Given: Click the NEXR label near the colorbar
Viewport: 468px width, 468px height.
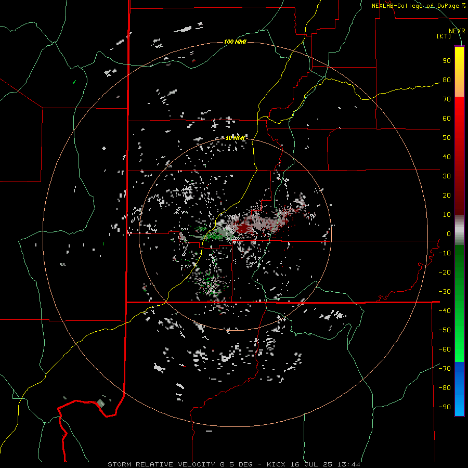Looking at the screenshot, I should pyautogui.click(x=457, y=31).
